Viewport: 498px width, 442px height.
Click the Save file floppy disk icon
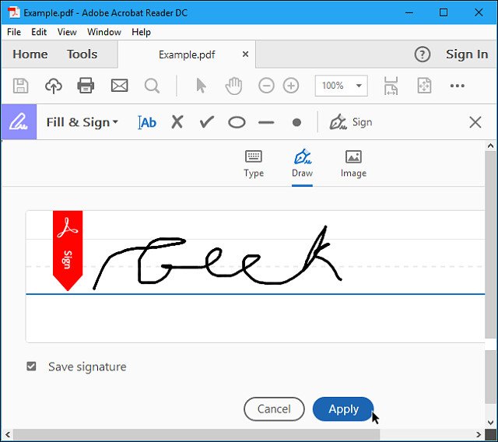pyautogui.click(x=21, y=86)
